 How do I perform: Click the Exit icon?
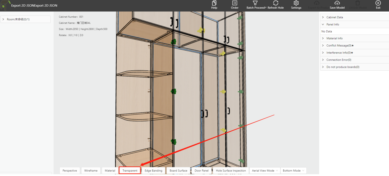pyautogui.click(x=378, y=3)
